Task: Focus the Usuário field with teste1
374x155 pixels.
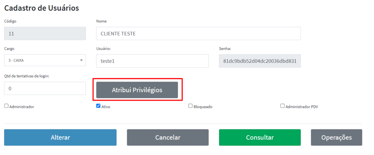Action: 152,61
